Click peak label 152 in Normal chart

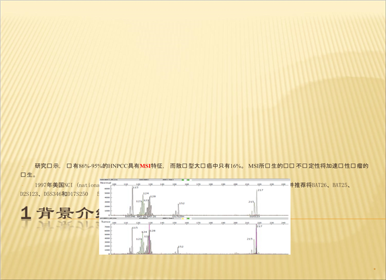coord(181,204)
